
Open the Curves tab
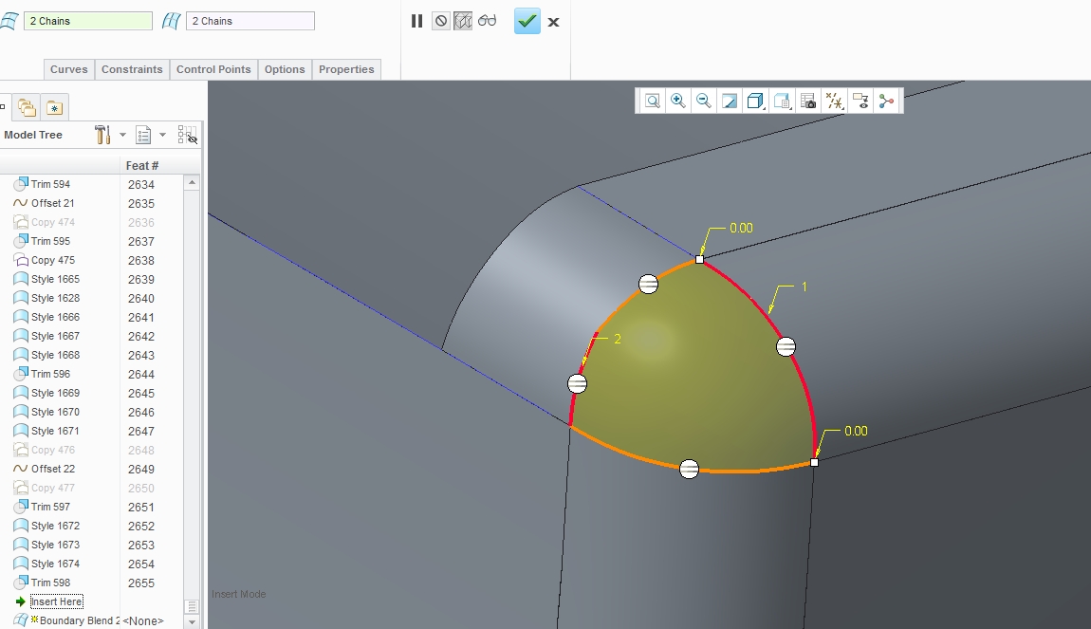(x=69, y=69)
